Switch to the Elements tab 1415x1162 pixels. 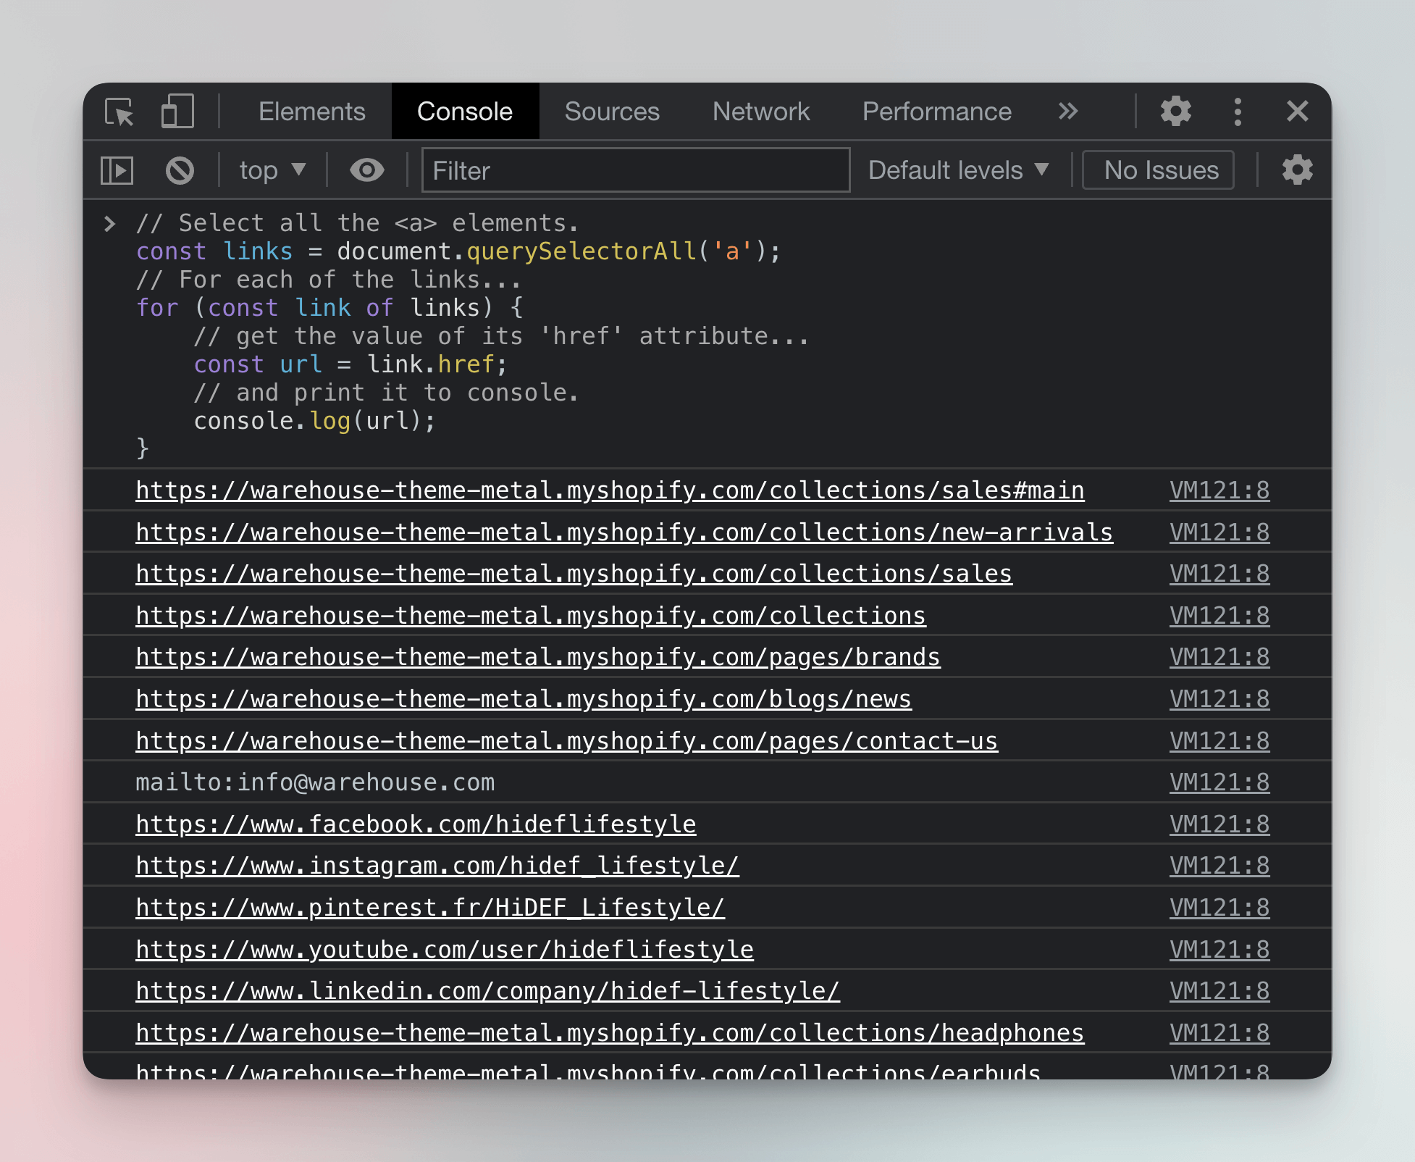pos(311,112)
